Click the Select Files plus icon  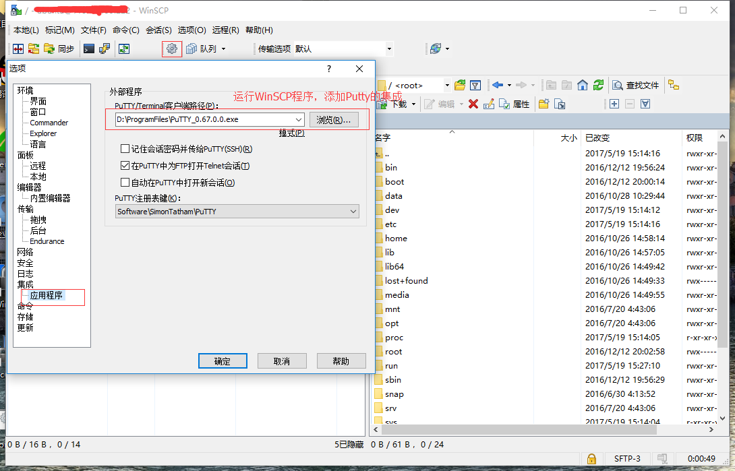pos(614,104)
